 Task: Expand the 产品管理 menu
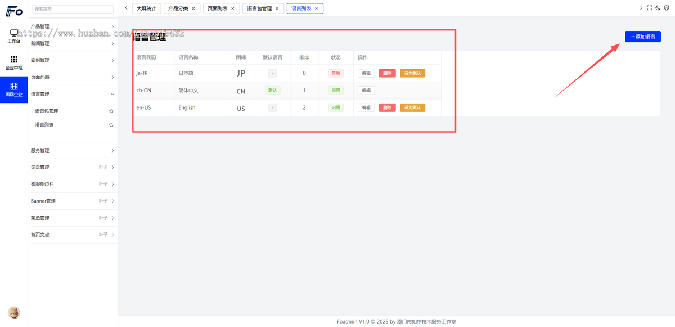pyautogui.click(x=73, y=26)
